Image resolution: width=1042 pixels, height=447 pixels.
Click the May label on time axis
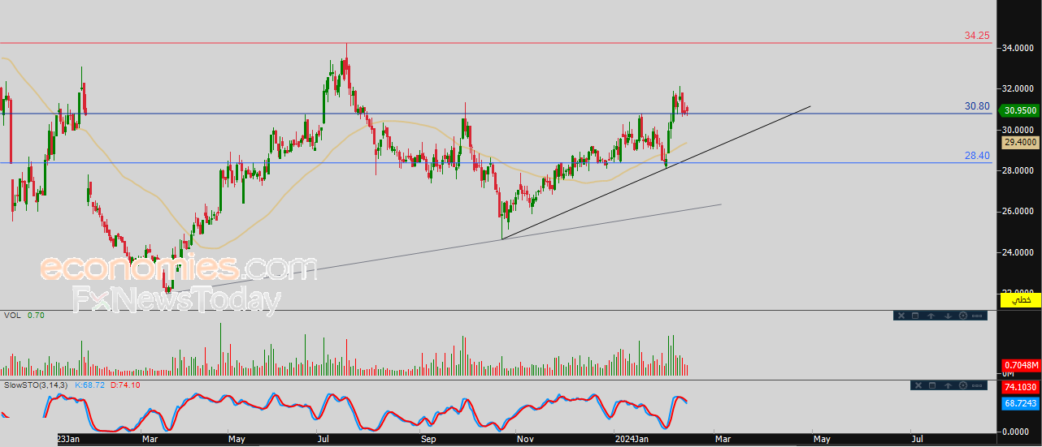(x=237, y=439)
